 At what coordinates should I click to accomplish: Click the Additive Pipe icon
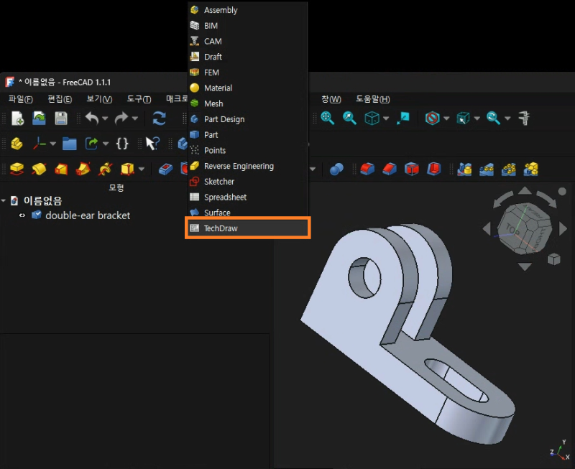(83, 169)
